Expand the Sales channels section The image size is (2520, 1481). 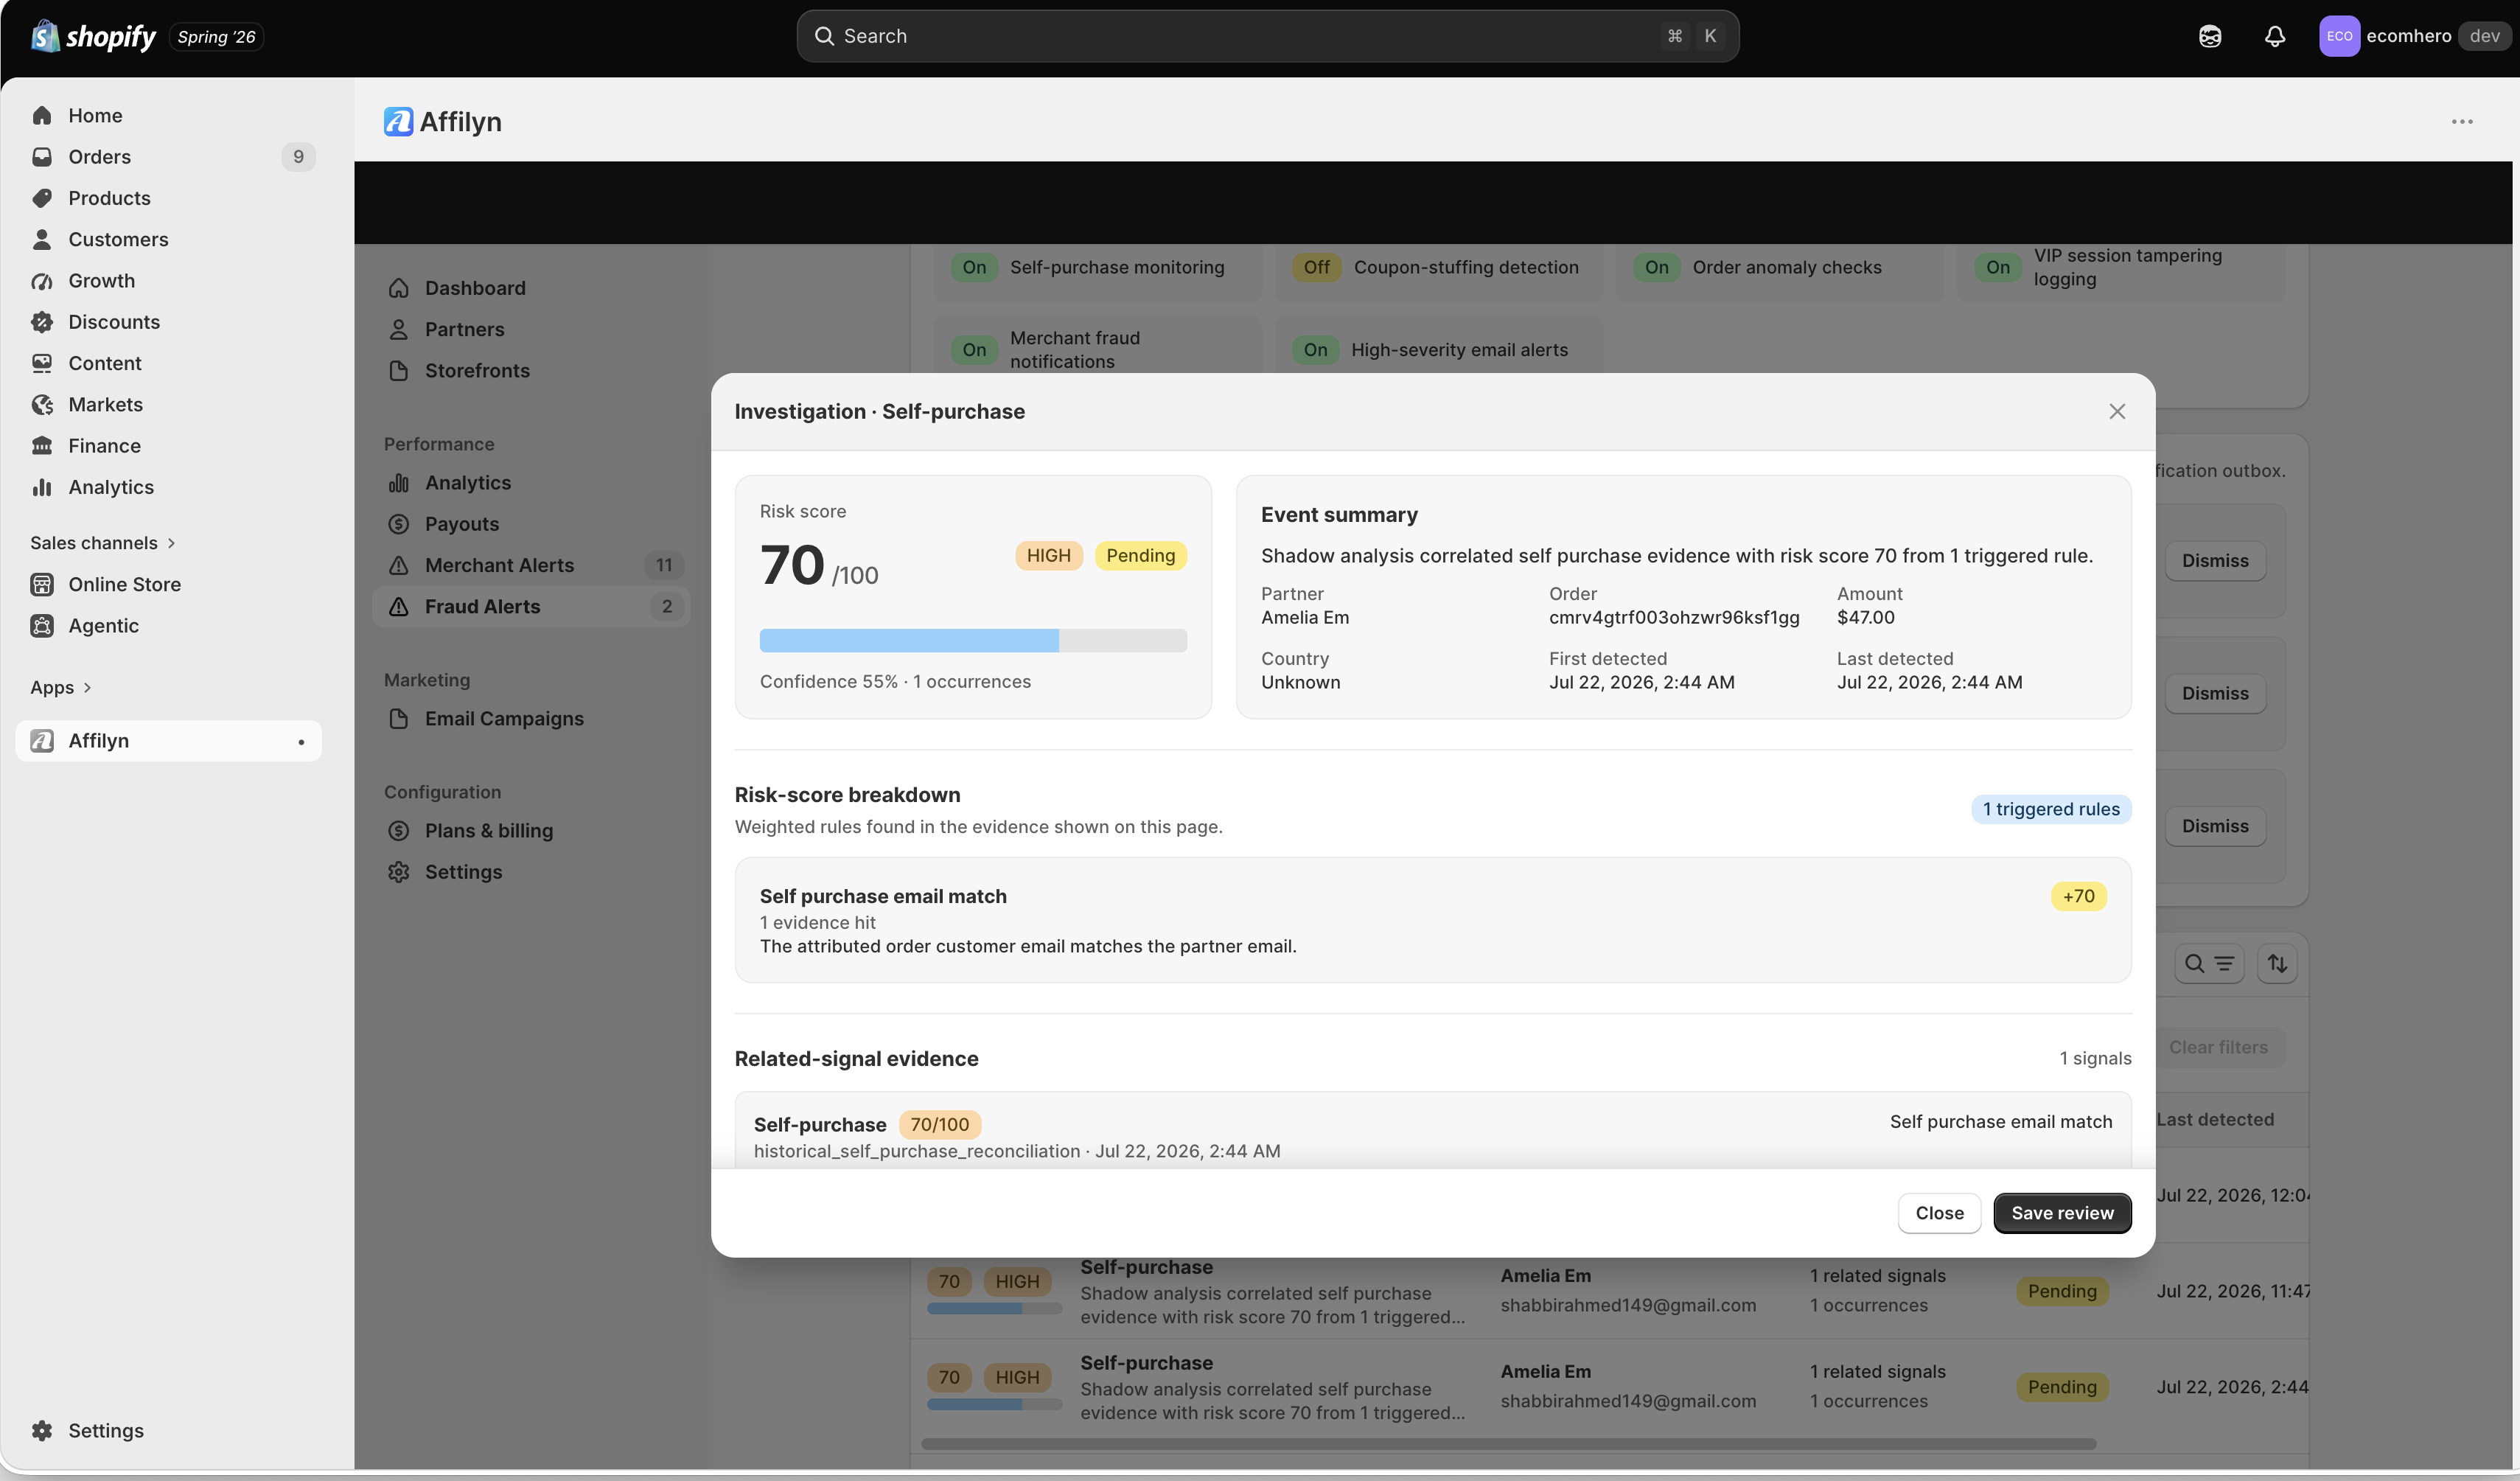(103, 543)
